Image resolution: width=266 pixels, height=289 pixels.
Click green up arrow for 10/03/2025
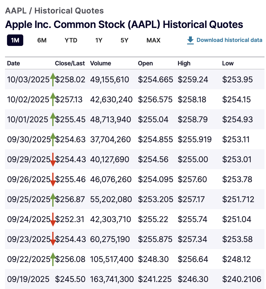53,79
